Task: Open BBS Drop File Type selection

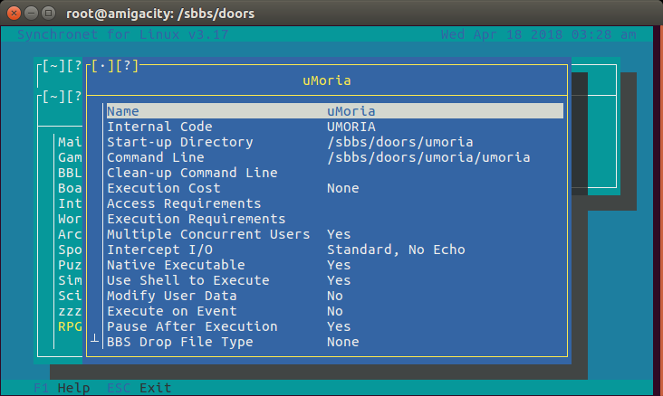Action: point(179,342)
